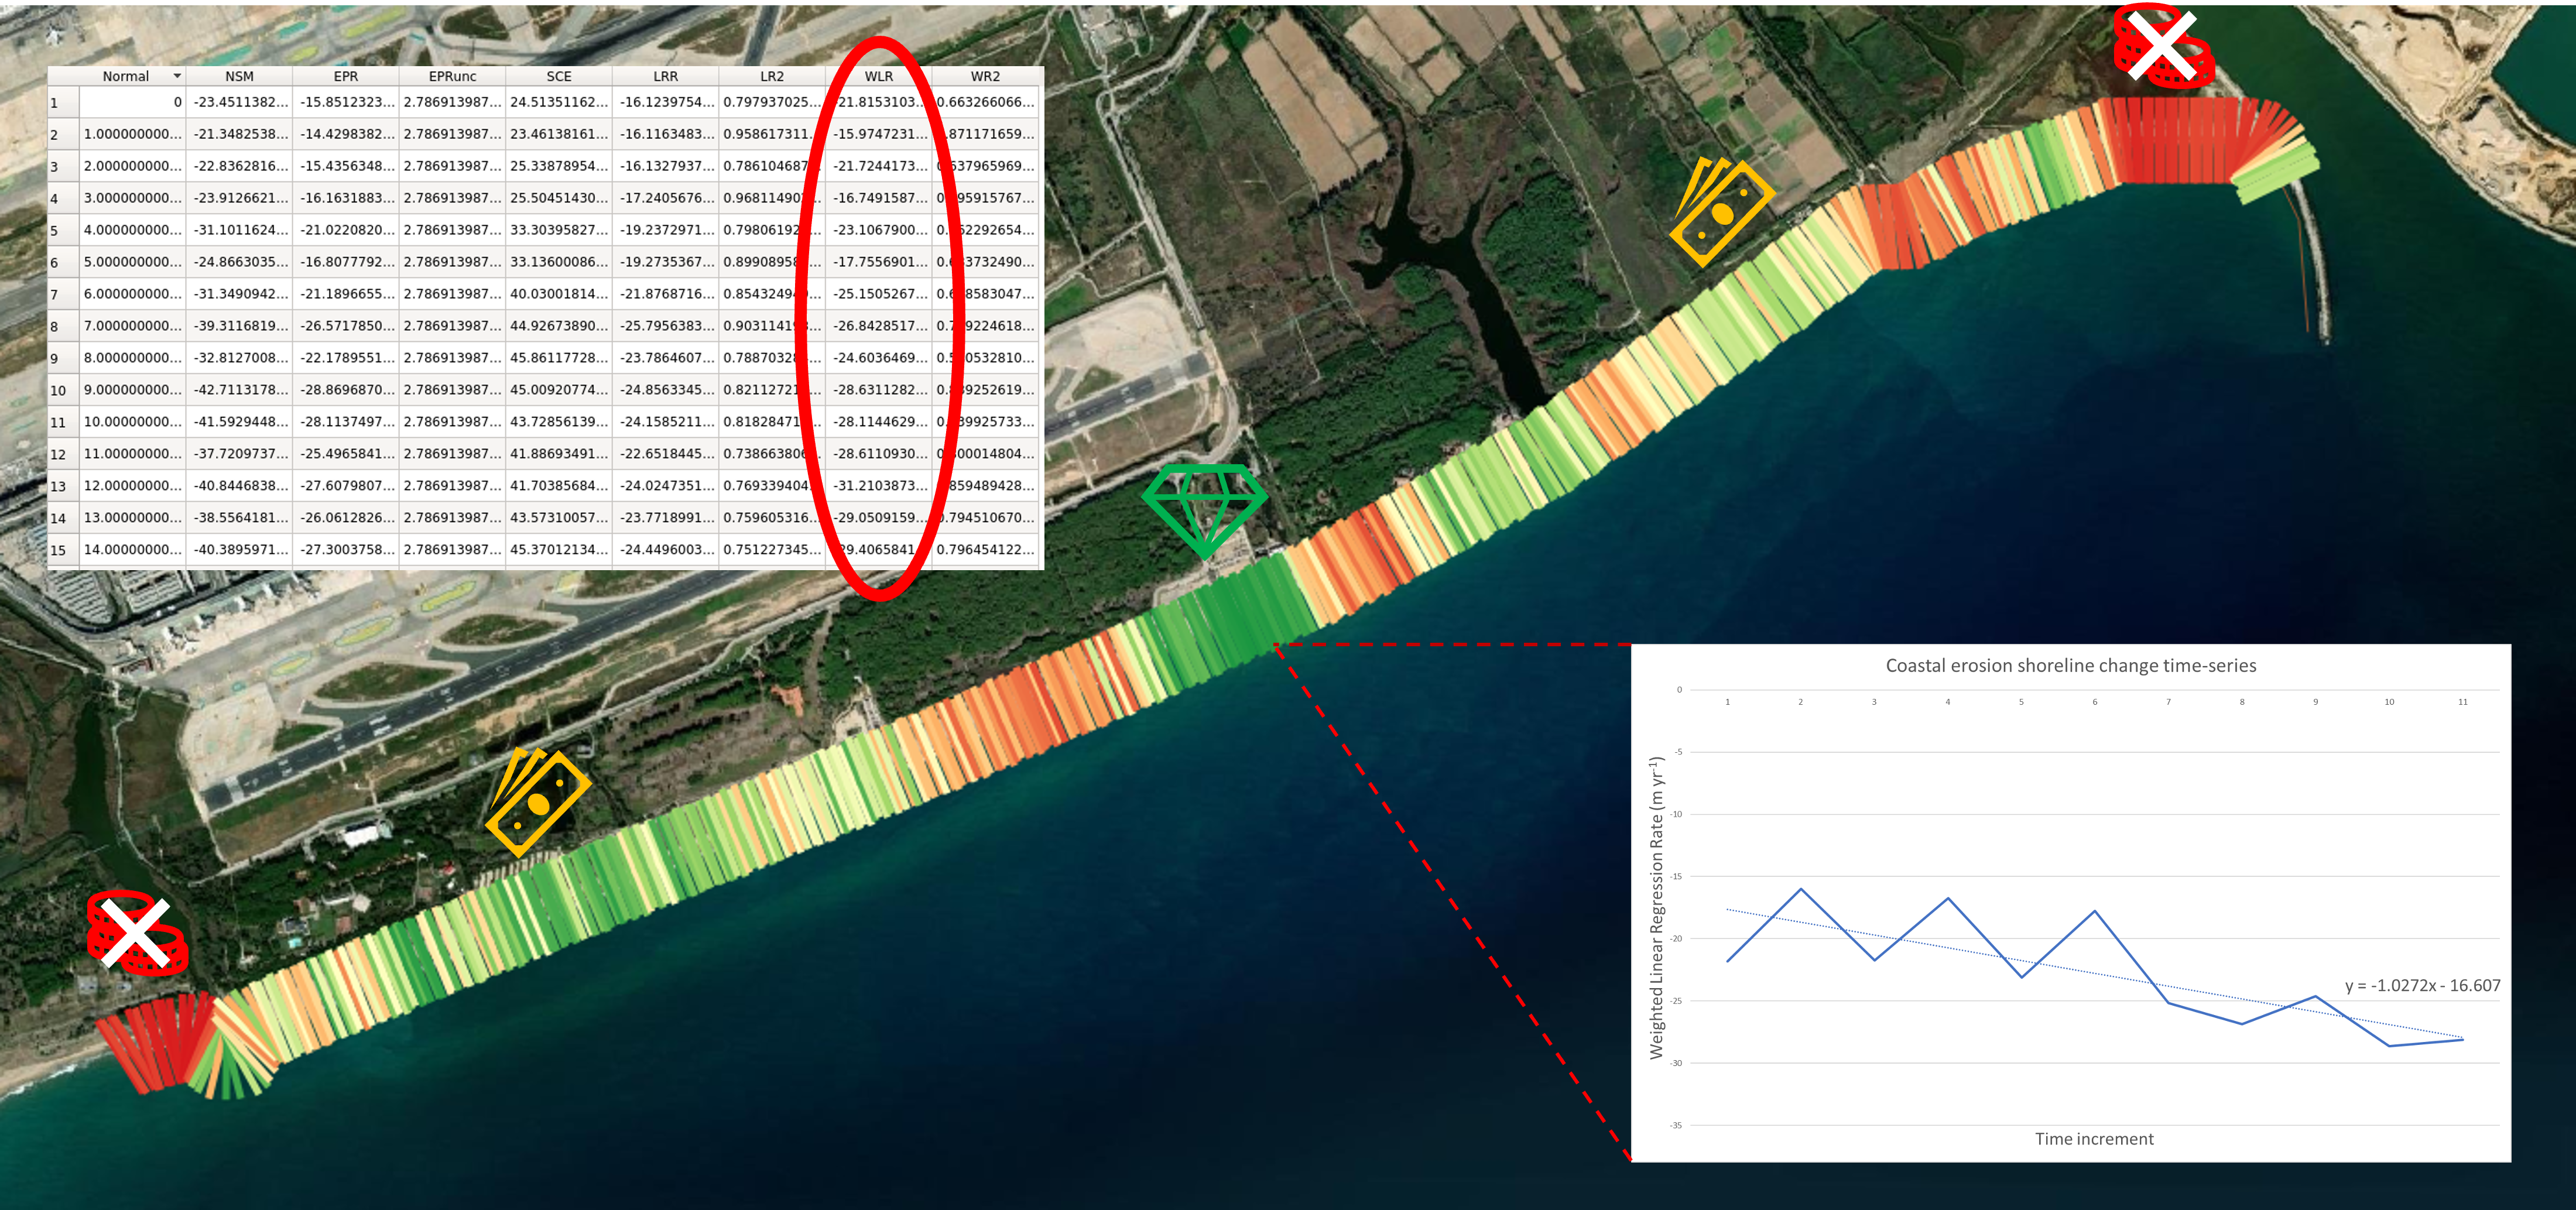This screenshot has height=1210, width=2576.
Task: Click the chart title 'Coastal erosion shoreline change time-series'
Action: [x=2070, y=666]
